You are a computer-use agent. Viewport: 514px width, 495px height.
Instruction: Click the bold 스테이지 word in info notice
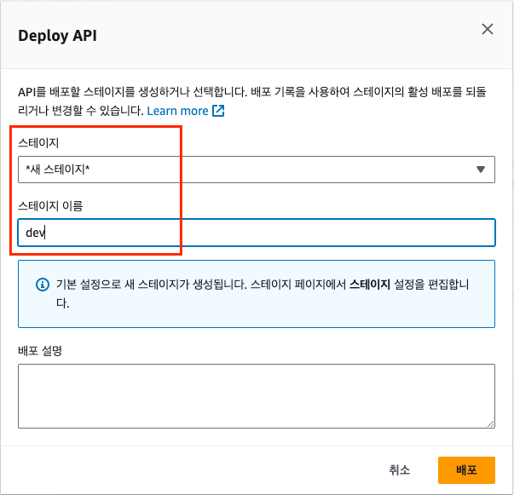click(370, 284)
